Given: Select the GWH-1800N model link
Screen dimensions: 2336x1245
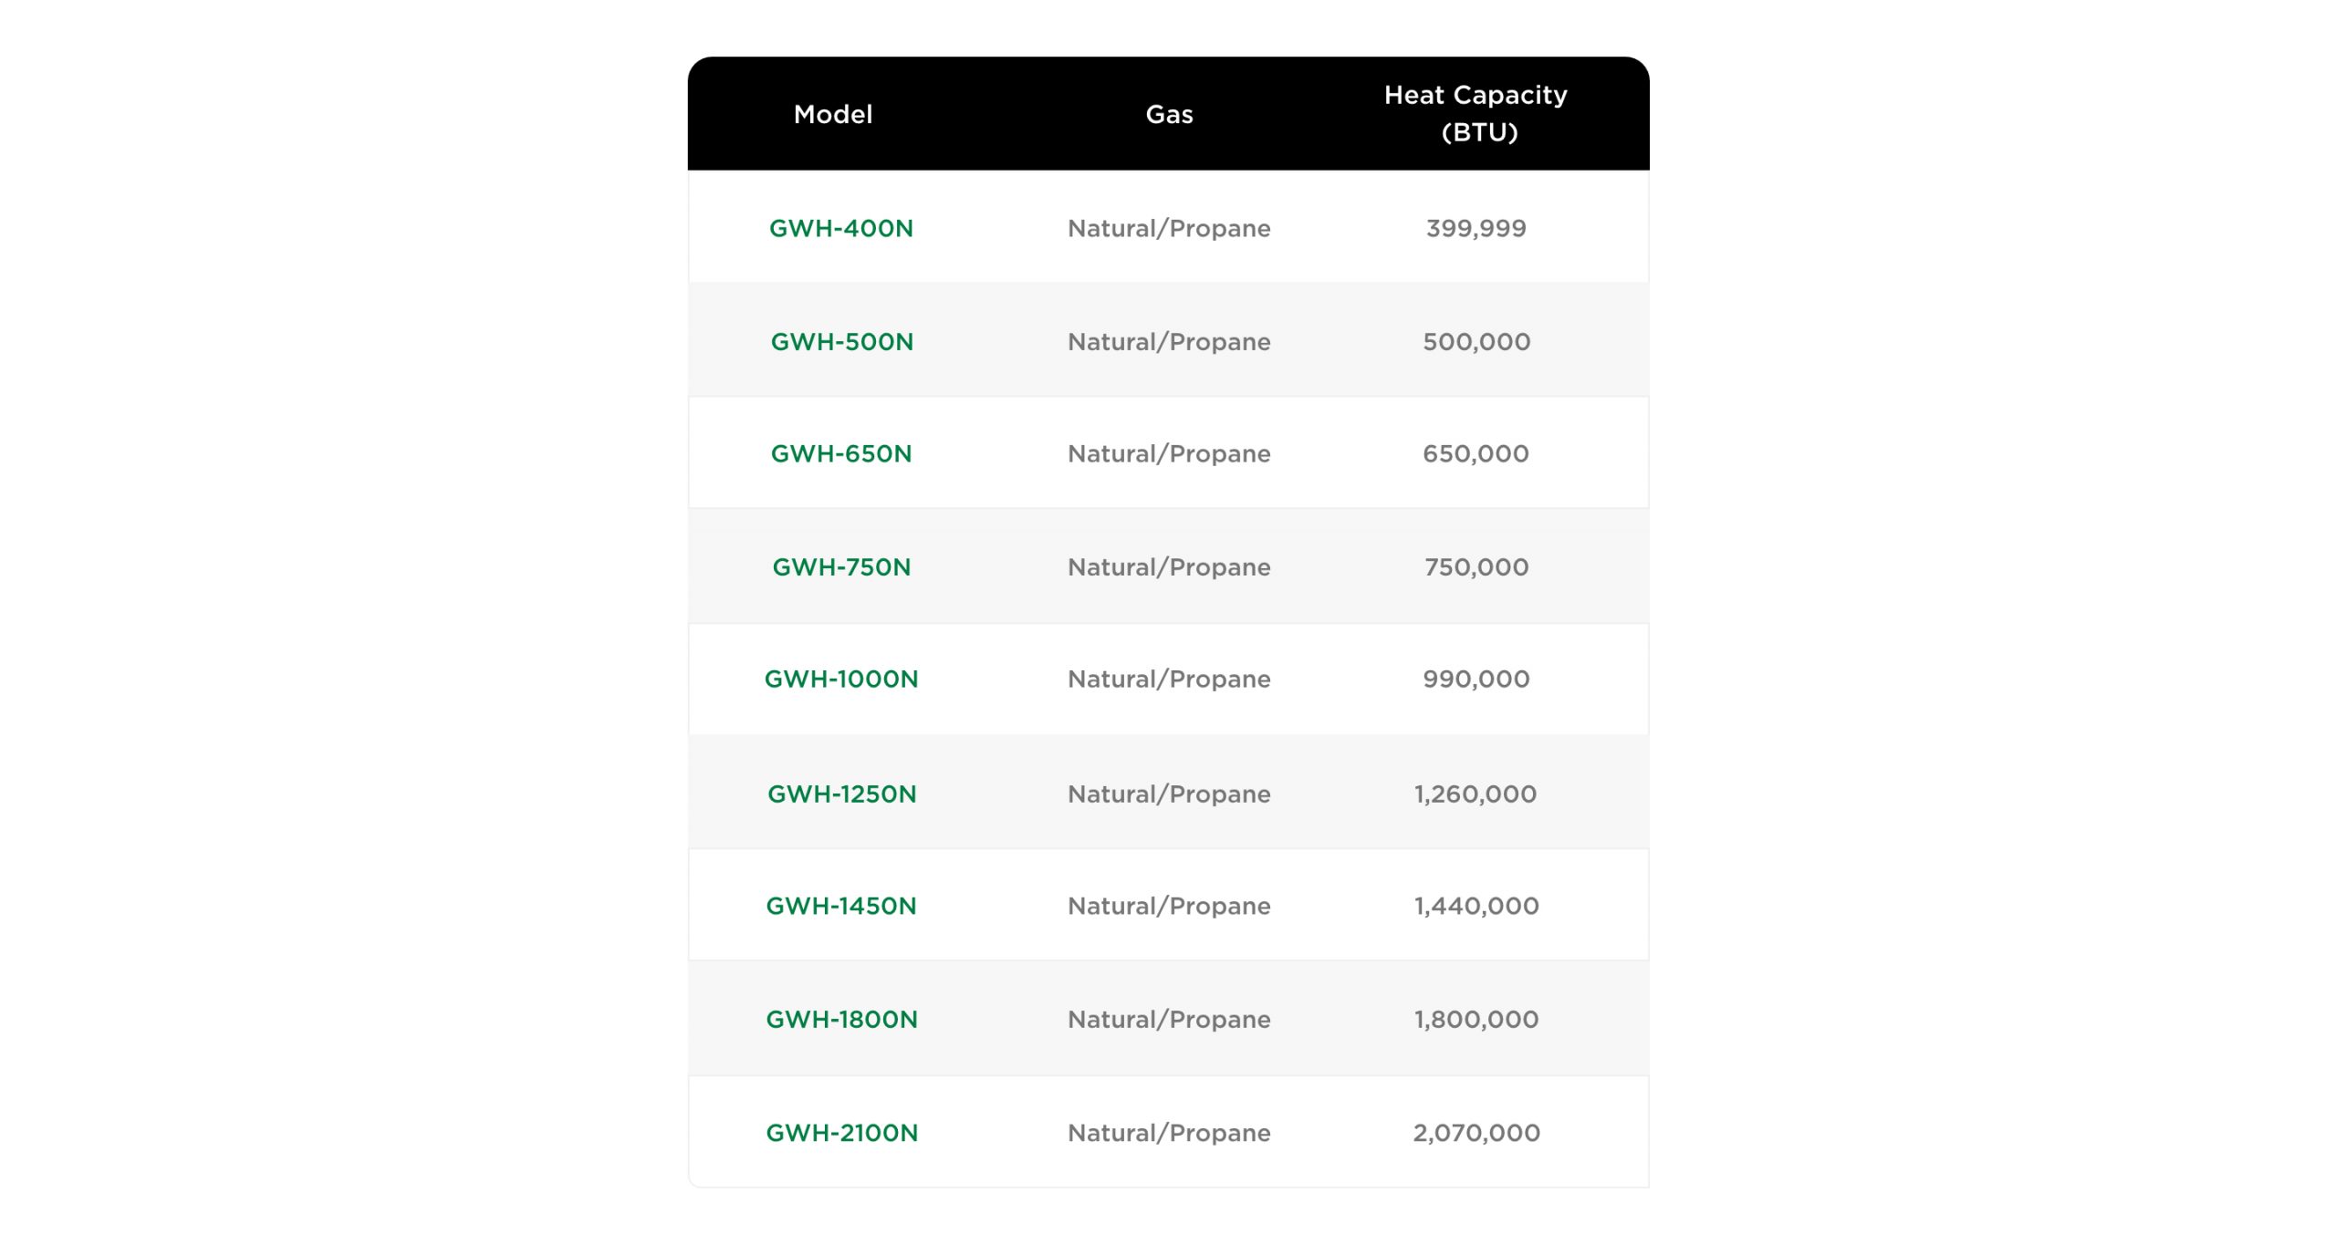Looking at the screenshot, I should (841, 1020).
